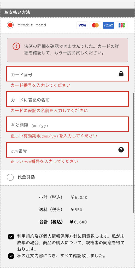Click the lock icon in card number field
Image resolution: width=135 pixels, height=268 pixels.
[121, 74]
